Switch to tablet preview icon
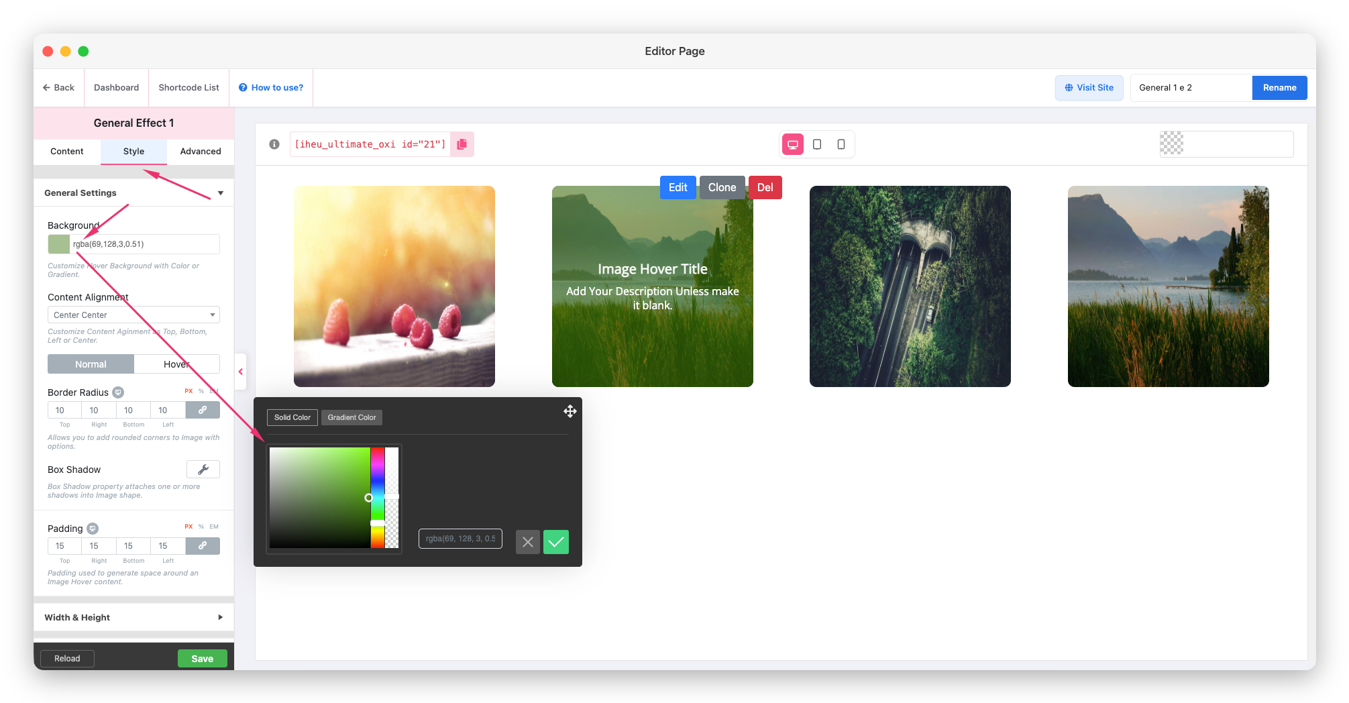This screenshot has width=1349, height=703. pyautogui.click(x=817, y=144)
